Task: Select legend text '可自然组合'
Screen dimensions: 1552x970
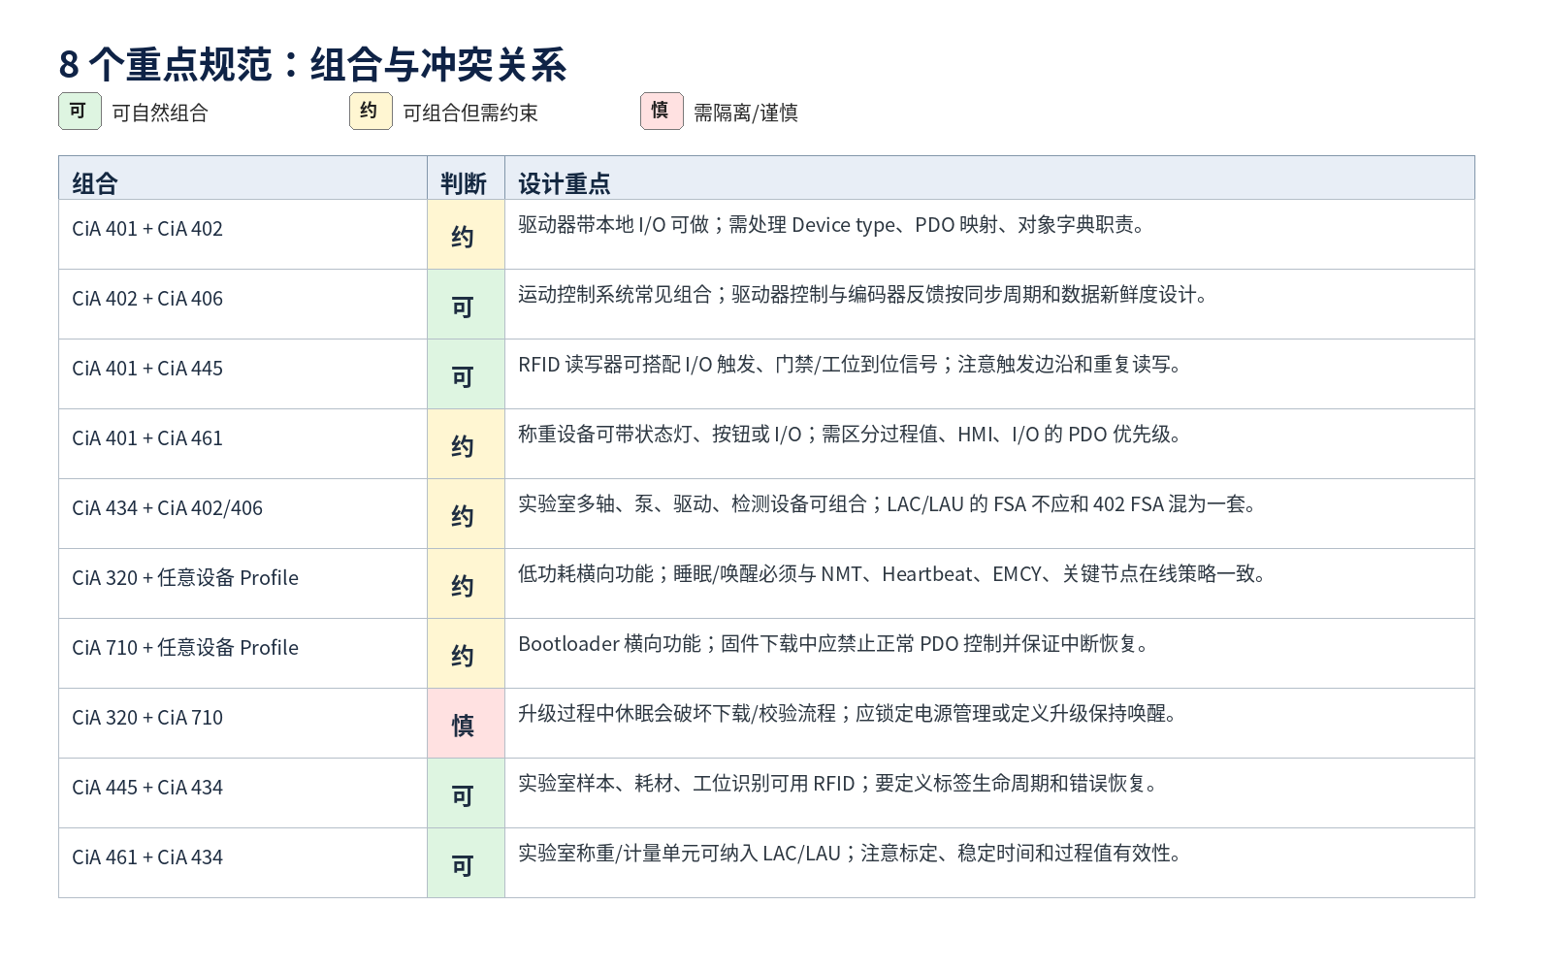Action: click(160, 113)
